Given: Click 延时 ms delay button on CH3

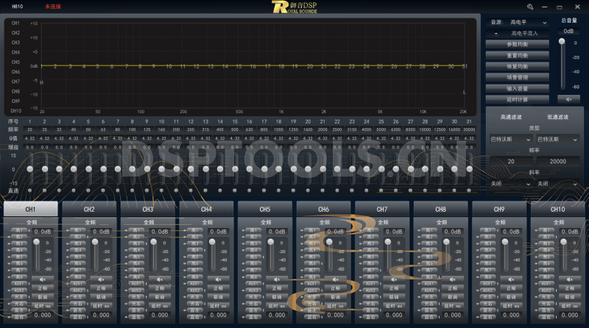Looking at the screenshot, I should click(160, 306).
